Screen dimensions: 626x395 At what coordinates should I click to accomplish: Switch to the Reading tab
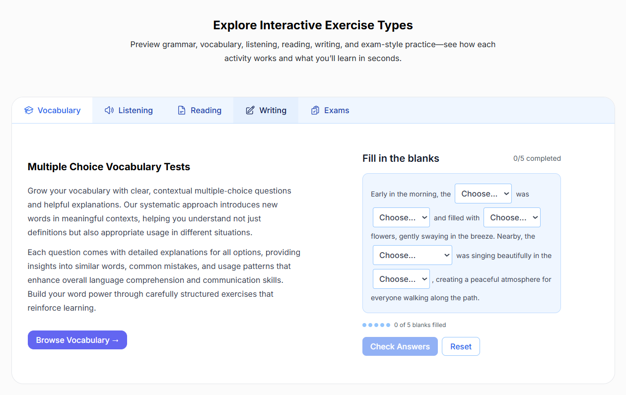point(199,110)
